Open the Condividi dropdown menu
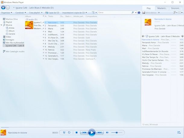 [x=21, y=13]
